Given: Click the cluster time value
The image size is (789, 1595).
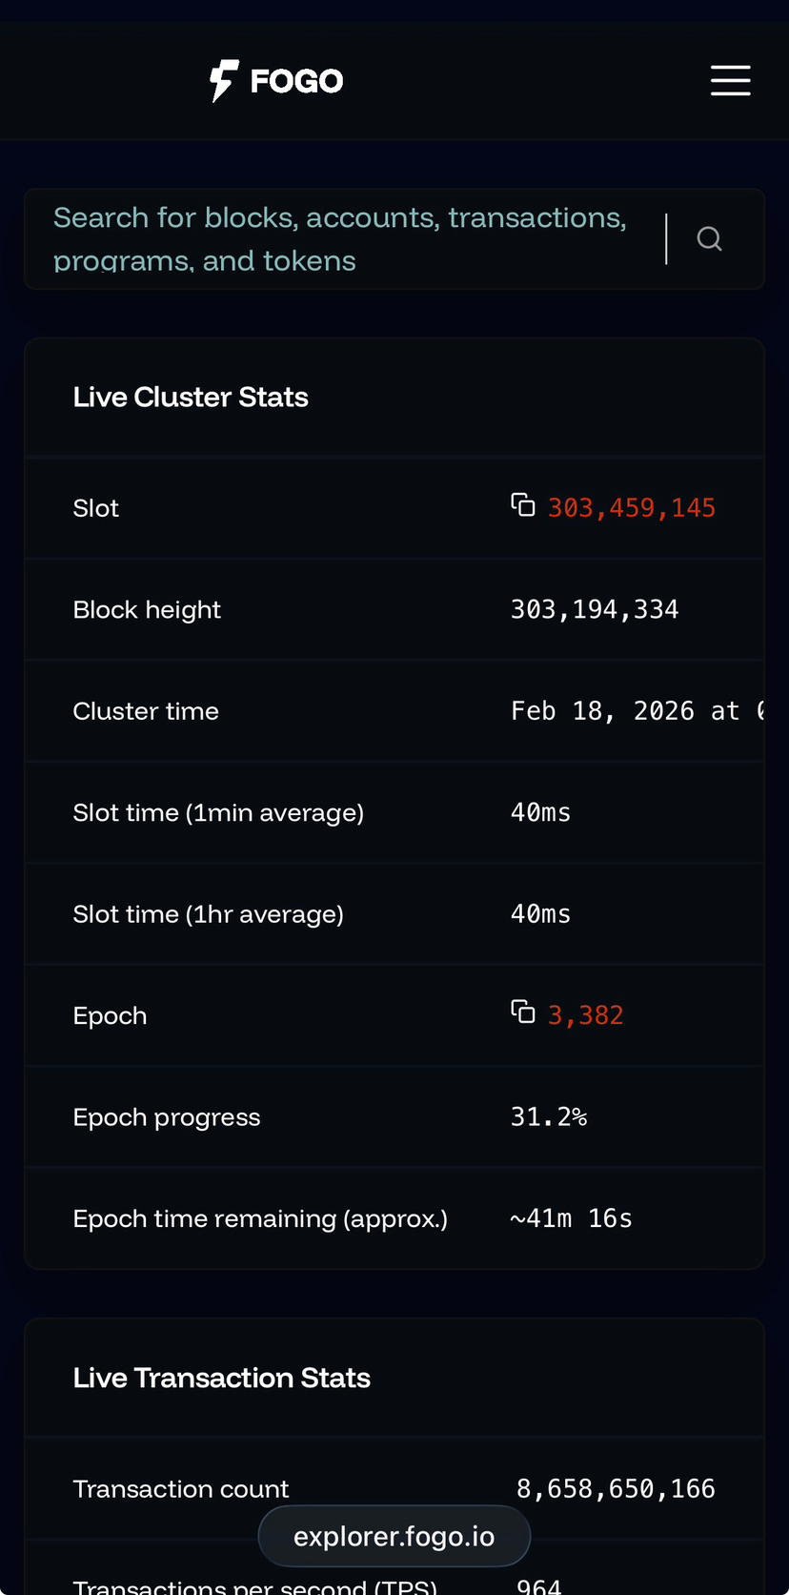Looking at the screenshot, I should click(x=637, y=711).
